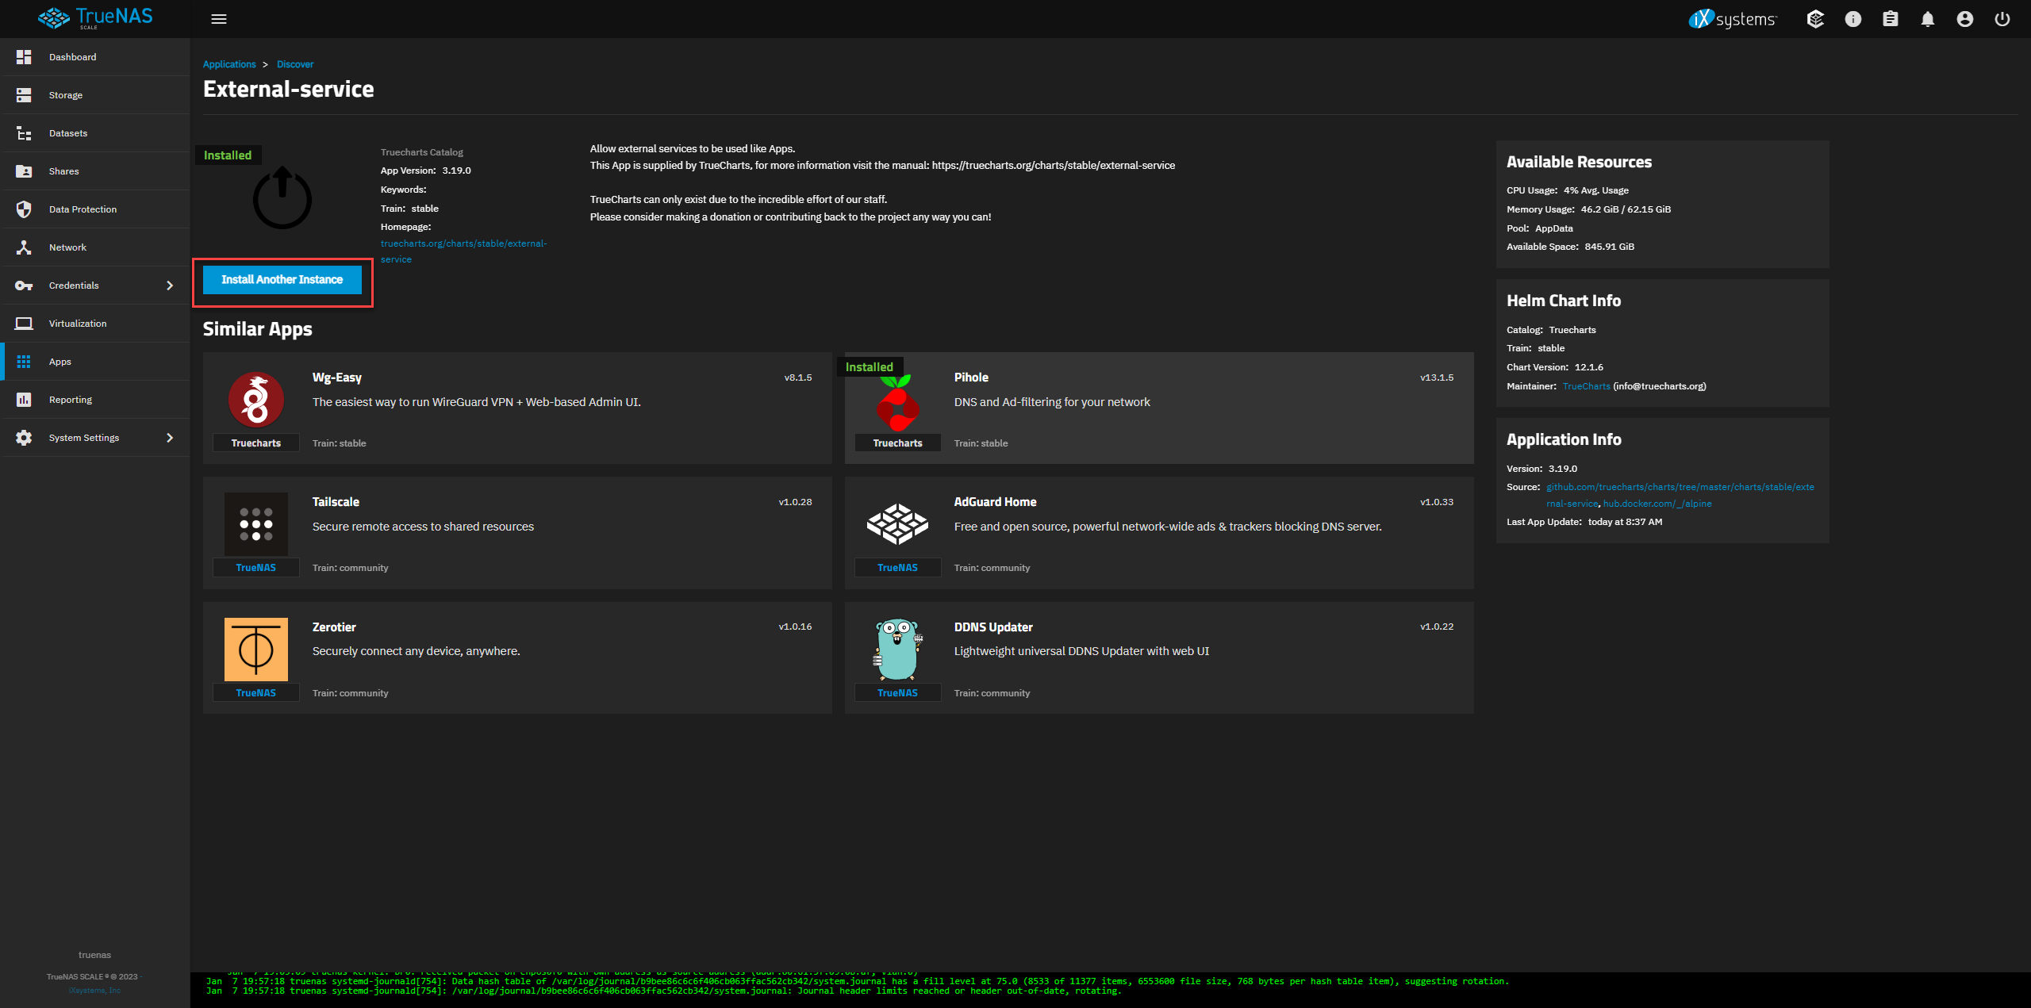Open the About info icon

(x=1852, y=19)
